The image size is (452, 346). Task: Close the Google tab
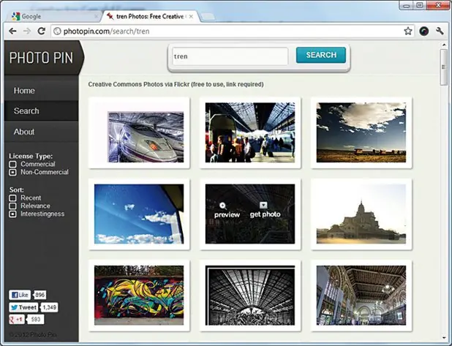point(97,16)
